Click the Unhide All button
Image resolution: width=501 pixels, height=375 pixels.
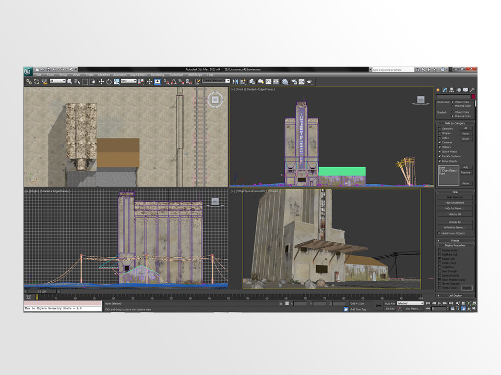point(455,222)
